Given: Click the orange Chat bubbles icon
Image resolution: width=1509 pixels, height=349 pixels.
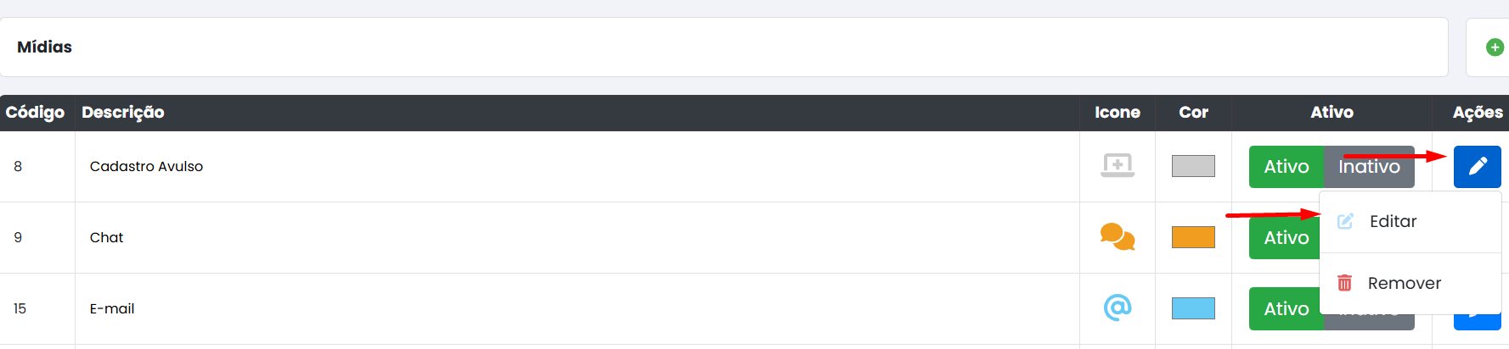Looking at the screenshot, I should [1117, 236].
